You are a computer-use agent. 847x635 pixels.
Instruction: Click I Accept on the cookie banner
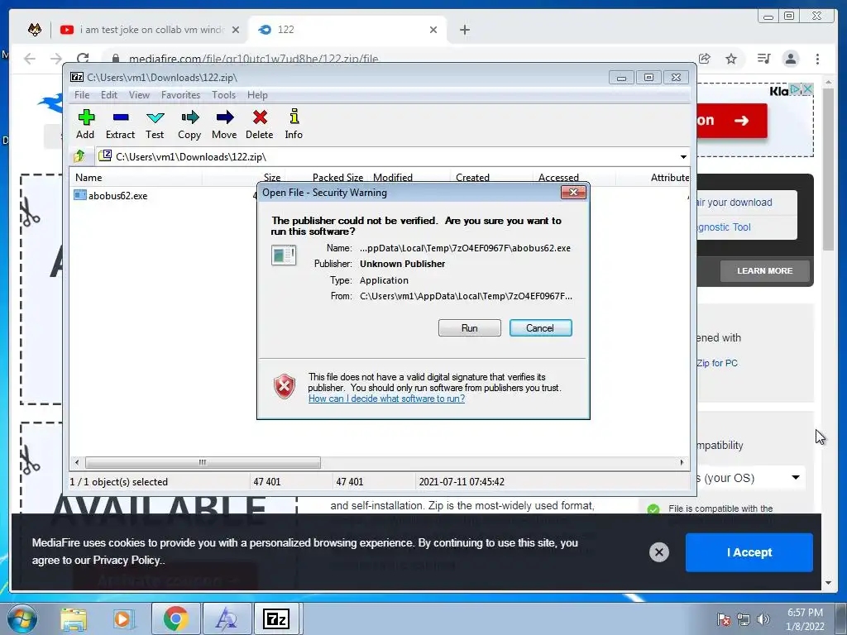(x=749, y=551)
